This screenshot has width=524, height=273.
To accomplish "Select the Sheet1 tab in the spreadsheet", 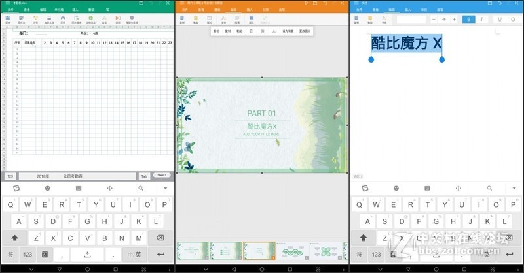I will coord(162,175).
